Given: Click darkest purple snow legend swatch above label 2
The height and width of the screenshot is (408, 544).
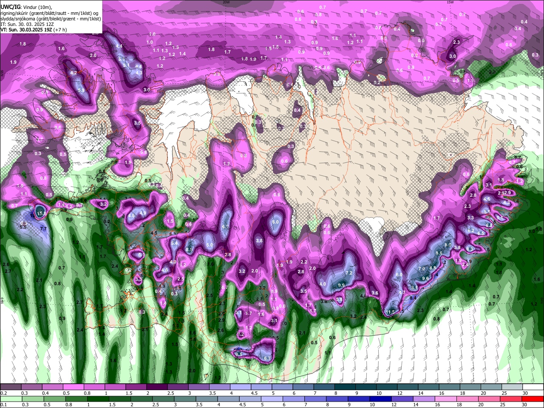Looking at the screenshot, I should coord(157,387).
